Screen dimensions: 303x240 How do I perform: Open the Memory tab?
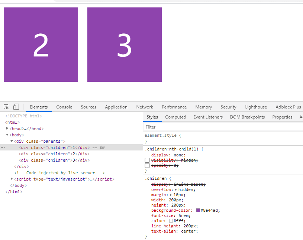tap(204, 107)
